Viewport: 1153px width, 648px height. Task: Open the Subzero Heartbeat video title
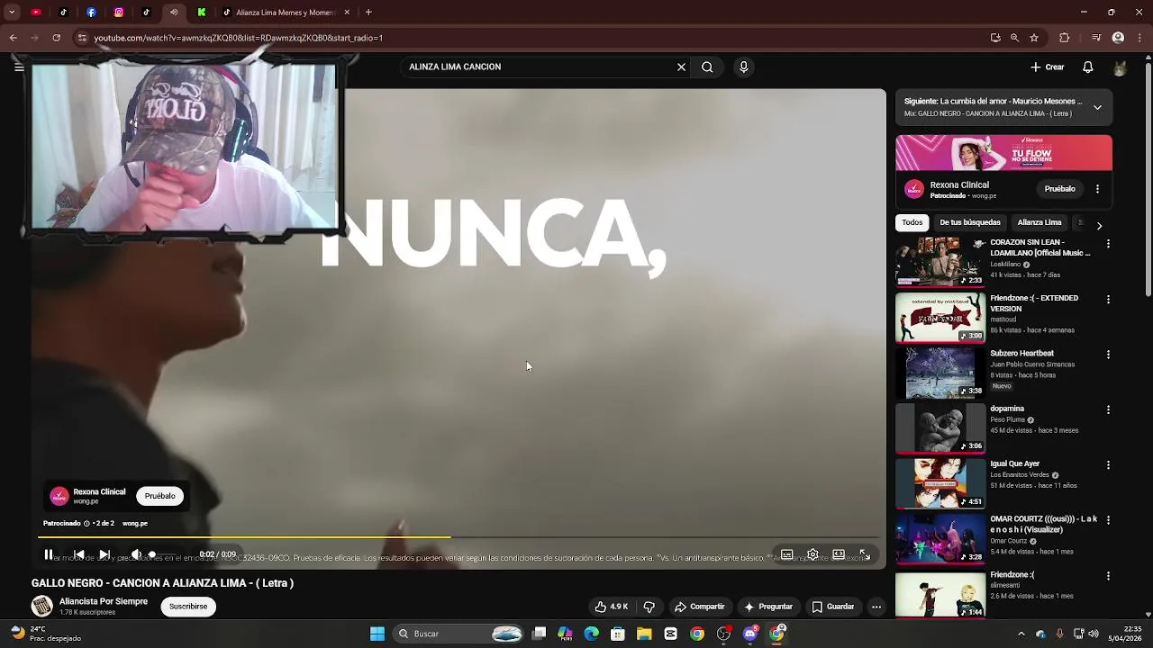(x=1021, y=354)
